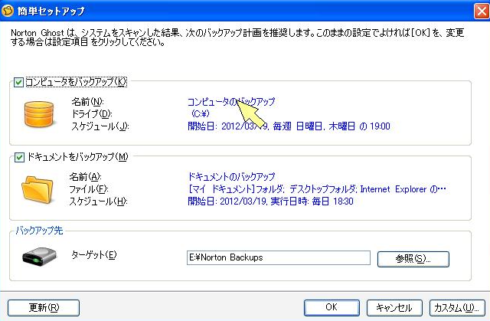
Task: Open the コンピュータのバックアップ name link
Action: [x=231, y=102]
